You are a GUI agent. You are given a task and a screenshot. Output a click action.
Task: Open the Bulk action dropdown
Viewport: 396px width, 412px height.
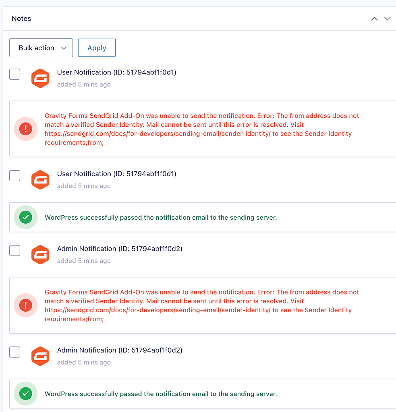[x=41, y=47]
